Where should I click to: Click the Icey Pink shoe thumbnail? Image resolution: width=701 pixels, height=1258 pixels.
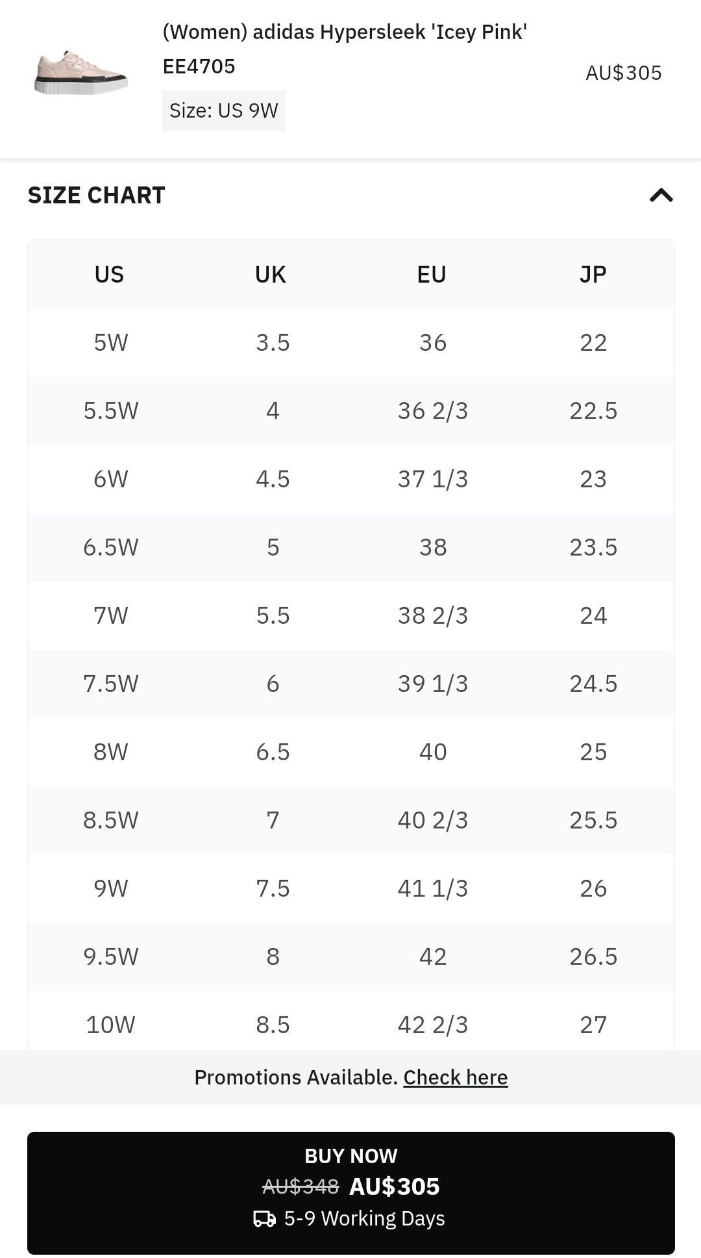click(x=80, y=73)
